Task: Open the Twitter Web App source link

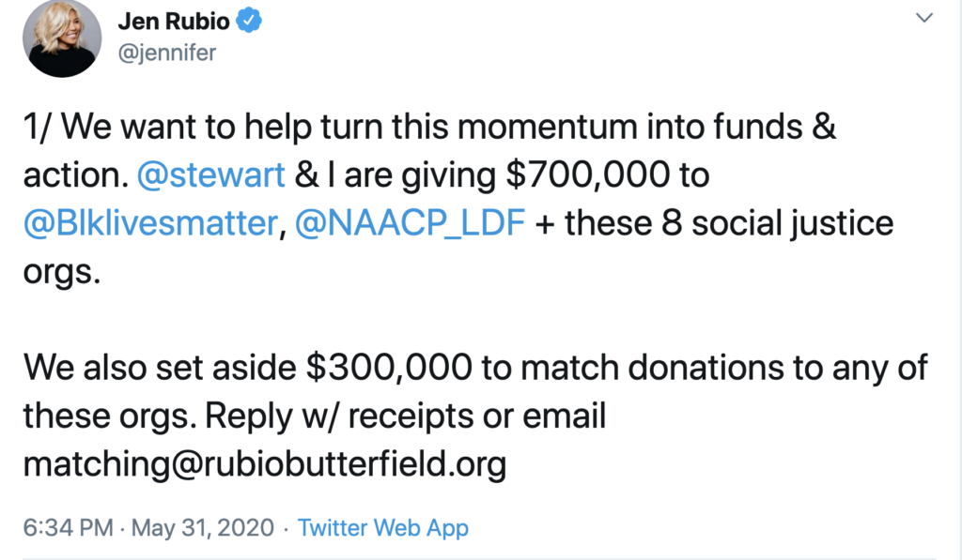Action: pyautogui.click(x=383, y=527)
